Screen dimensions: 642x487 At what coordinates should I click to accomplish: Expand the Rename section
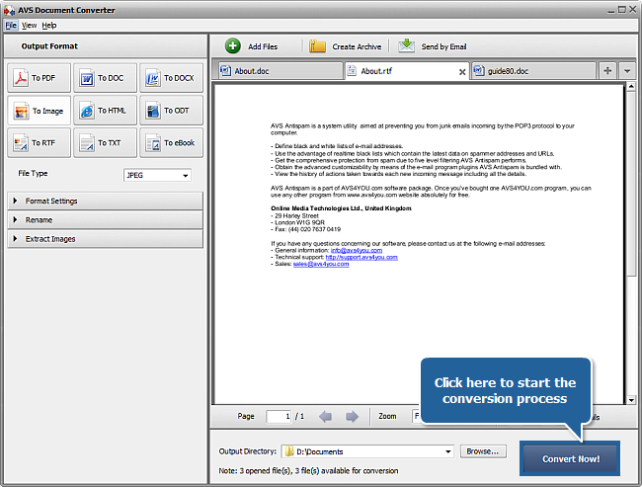click(106, 220)
